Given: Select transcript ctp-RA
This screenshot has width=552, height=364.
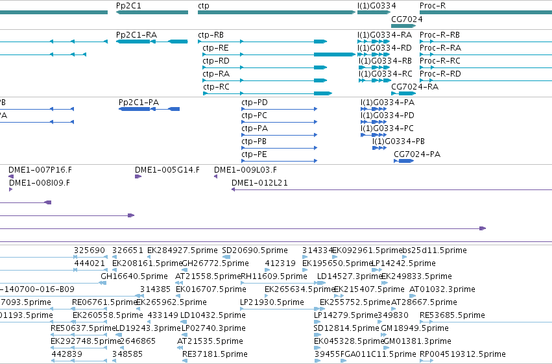Looking at the screenshot, I should (x=265, y=80).
